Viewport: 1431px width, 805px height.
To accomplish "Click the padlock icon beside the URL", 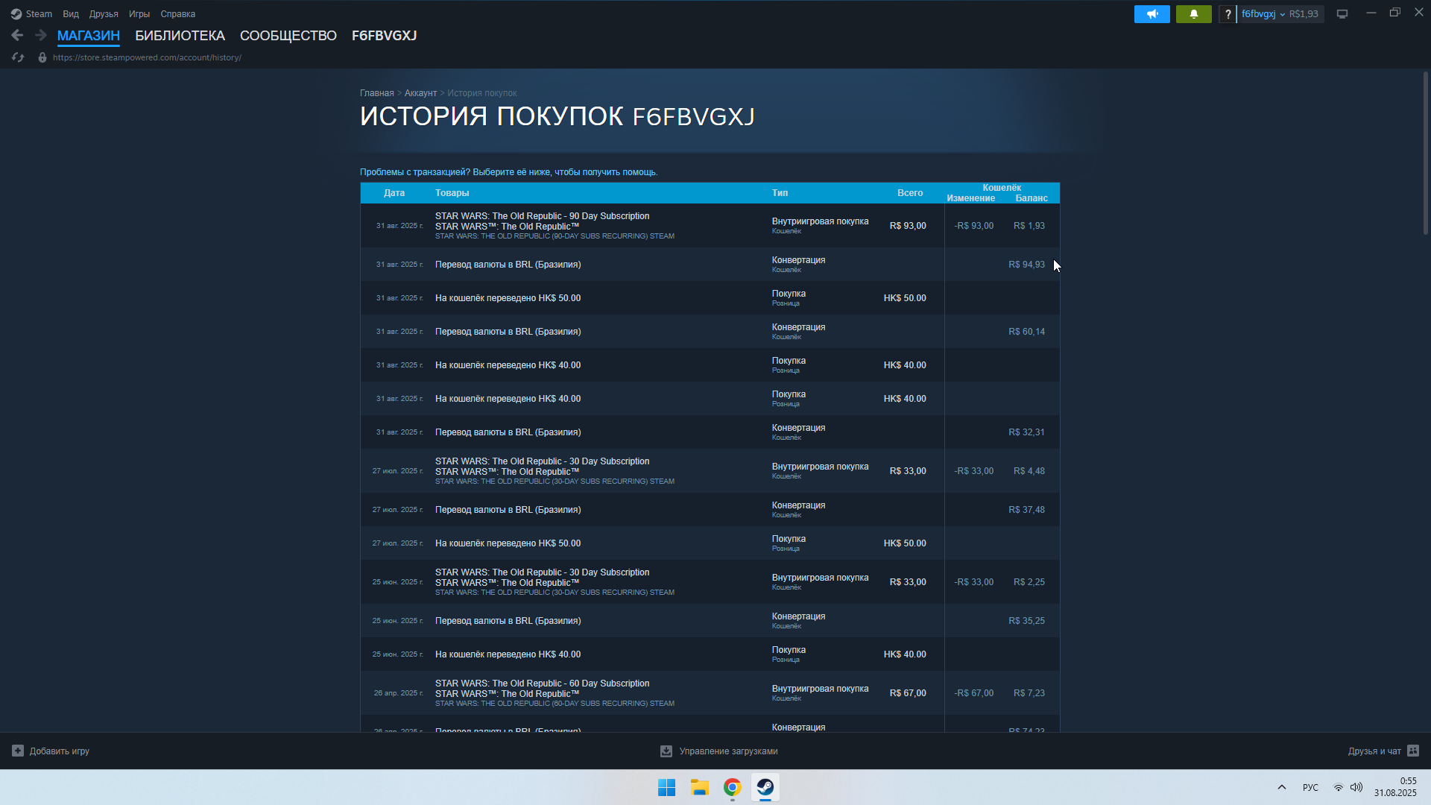I will click(42, 57).
